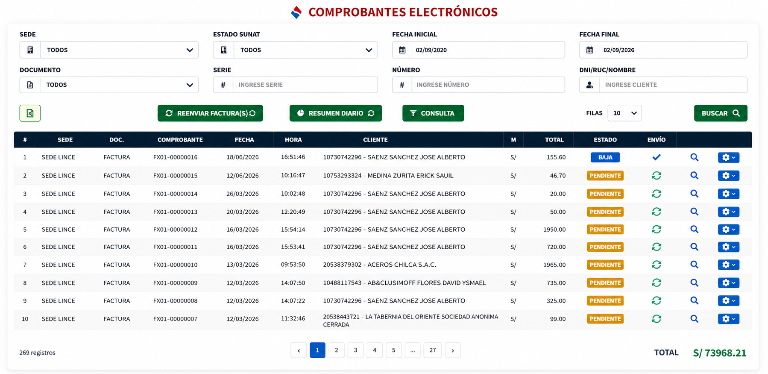Open the ESTADO SUNAT dropdown
Viewport: 768px width, 374px height.
tap(295, 50)
